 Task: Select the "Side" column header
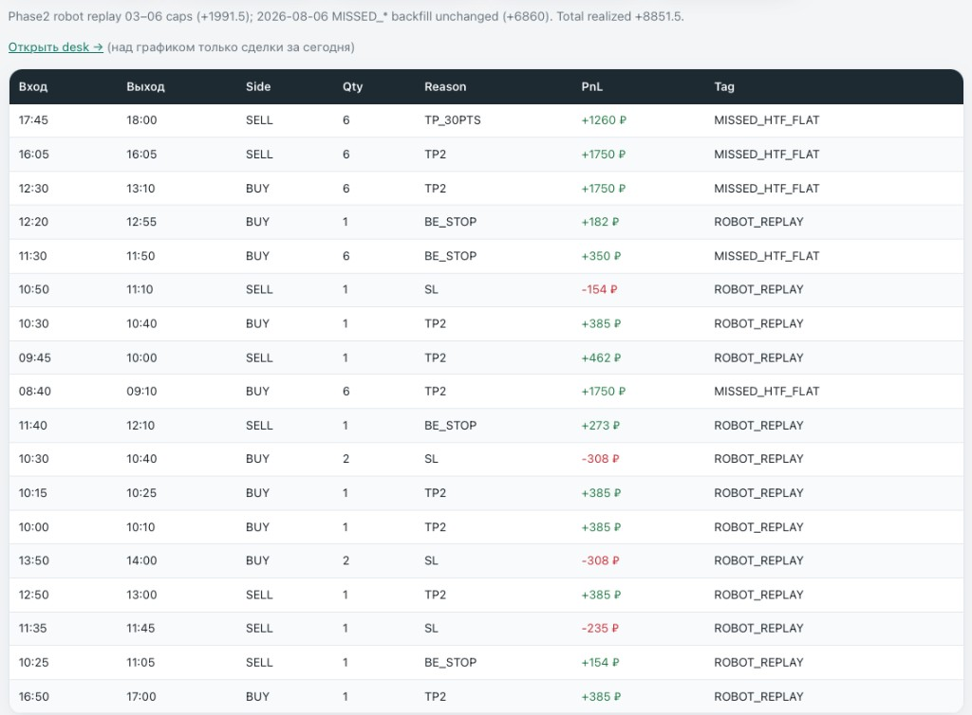(258, 86)
